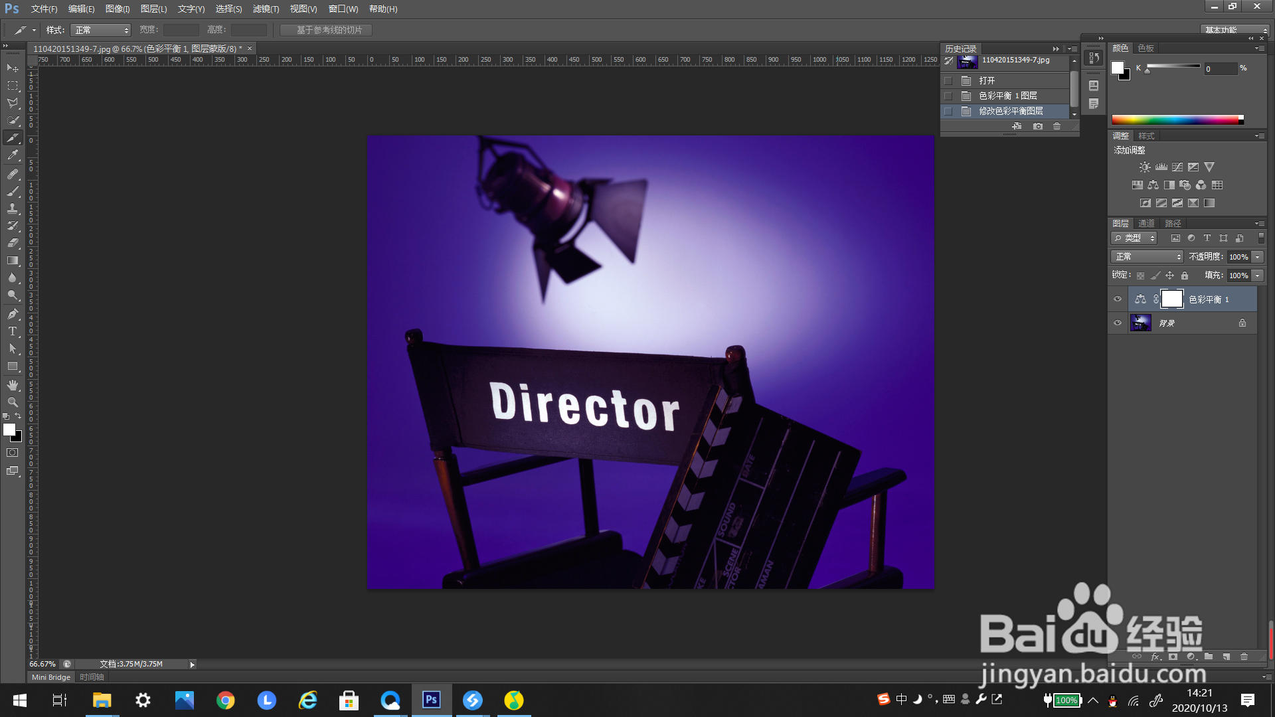This screenshot has width=1275, height=717.
Task: Open the 不透明度 opacity dropdown arrow
Action: (1258, 257)
